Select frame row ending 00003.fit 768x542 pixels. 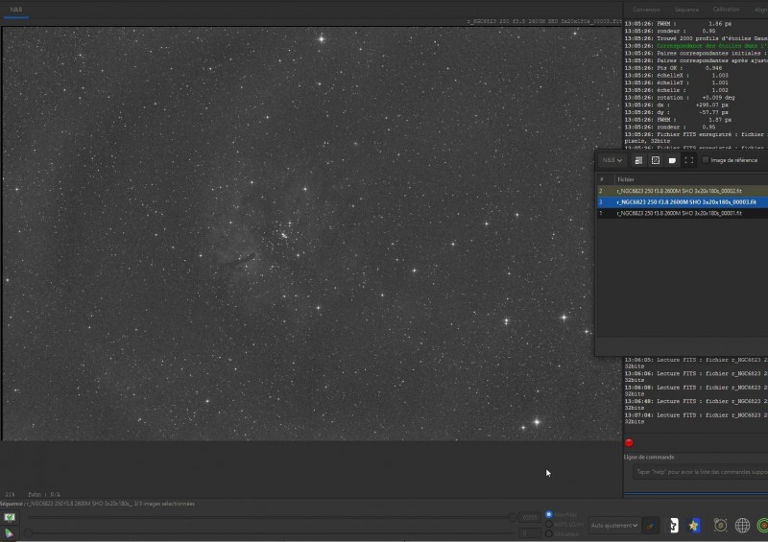683,202
